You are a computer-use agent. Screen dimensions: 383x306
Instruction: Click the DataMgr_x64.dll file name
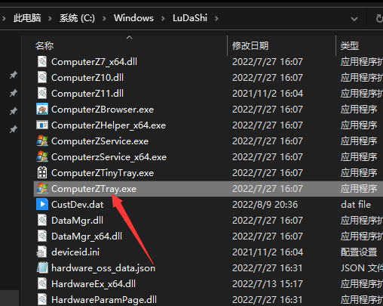pyautogui.click(x=87, y=236)
